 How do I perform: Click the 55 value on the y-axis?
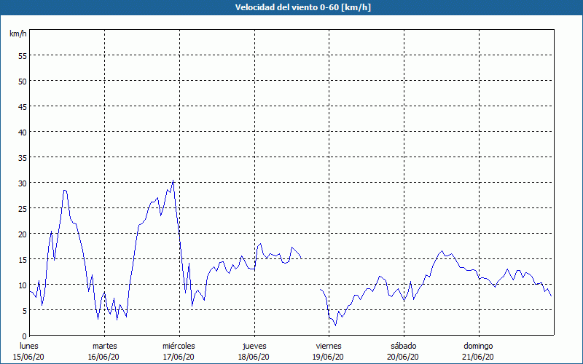(x=23, y=56)
